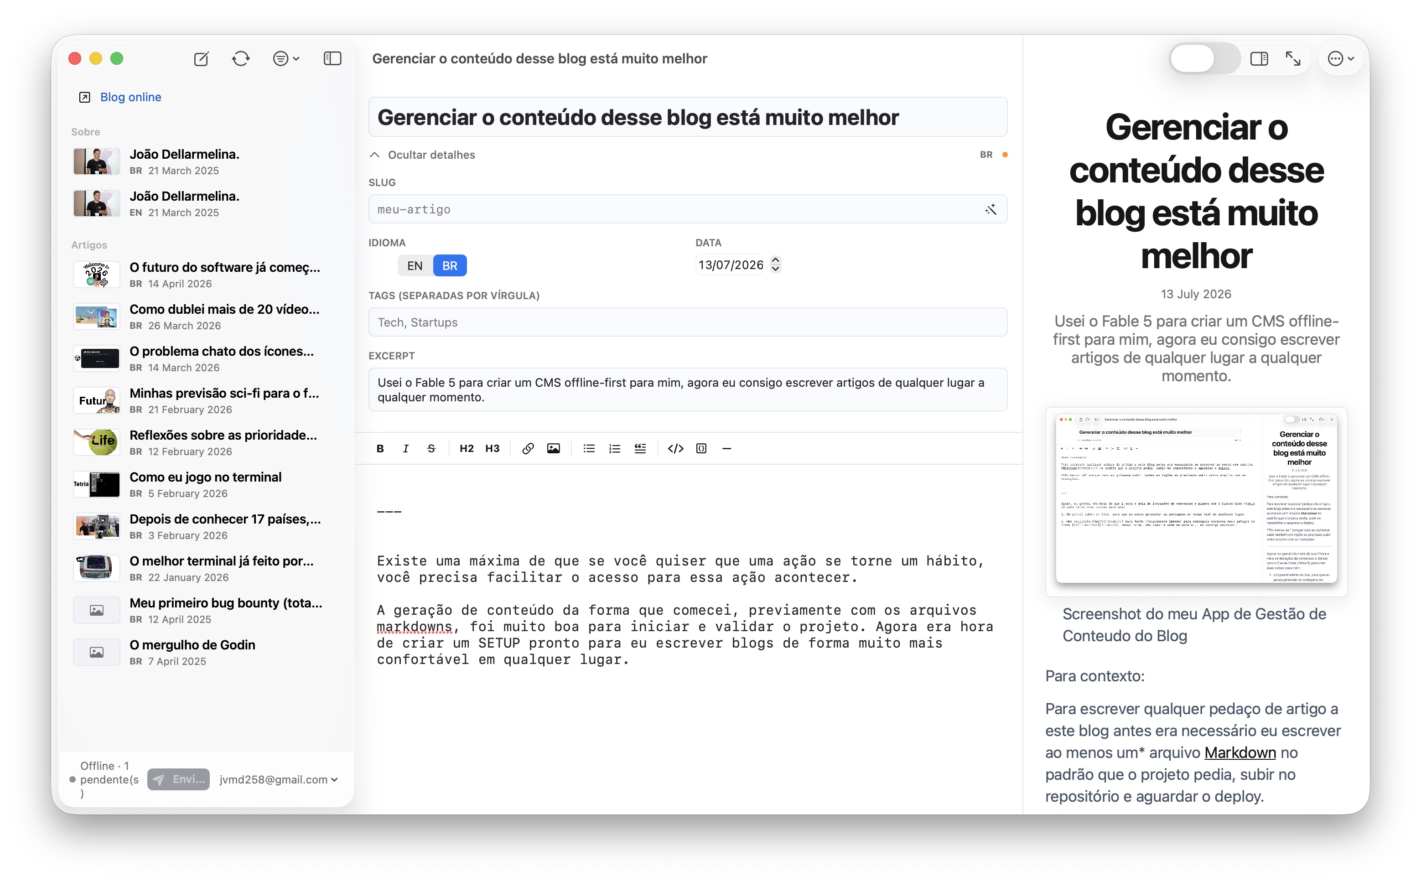Apply bold formatting in editor toolbar
This screenshot has height=882, width=1421.
pyautogui.click(x=380, y=448)
